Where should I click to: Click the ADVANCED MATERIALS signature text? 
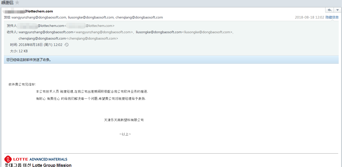(48, 159)
